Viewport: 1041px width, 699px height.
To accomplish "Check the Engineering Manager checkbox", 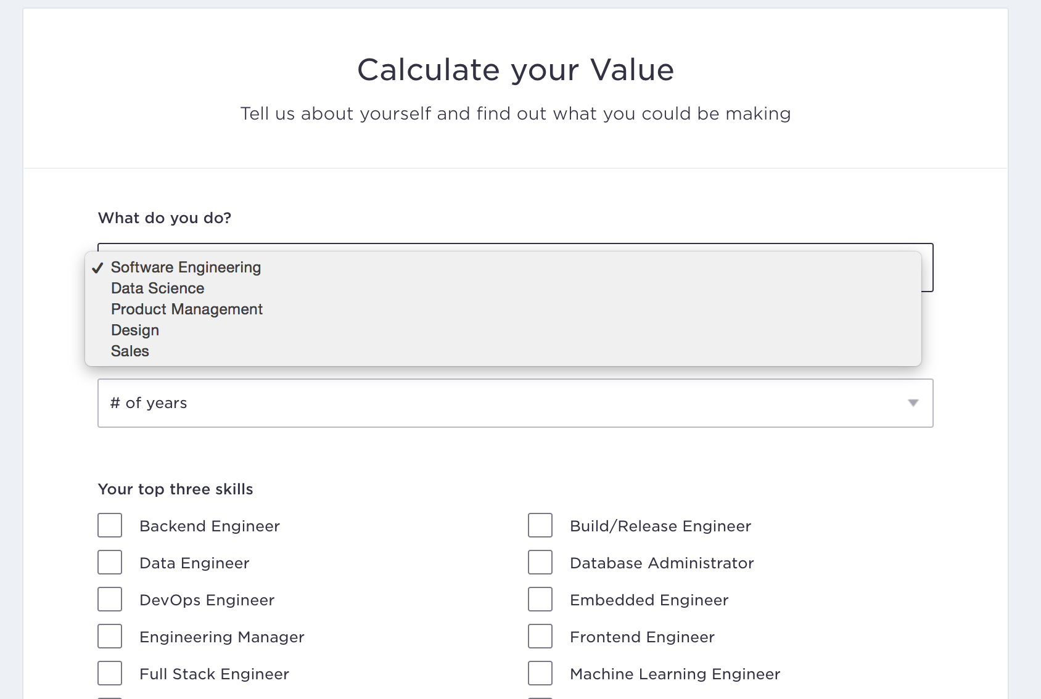I will pos(109,636).
